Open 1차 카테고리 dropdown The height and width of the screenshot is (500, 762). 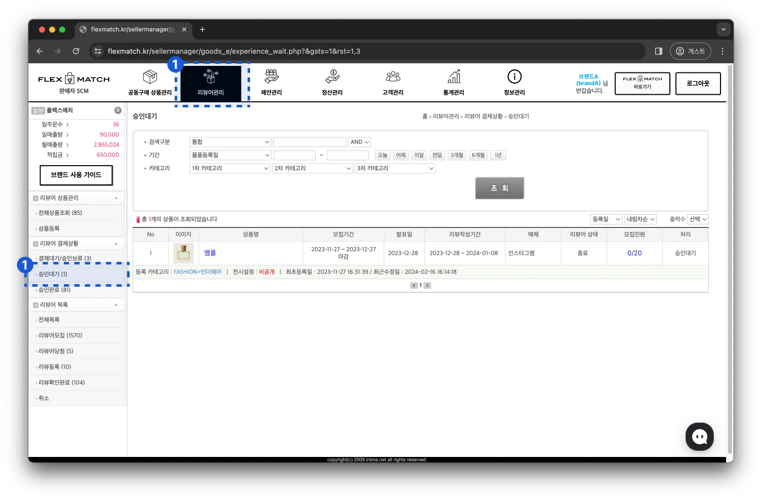click(x=230, y=168)
